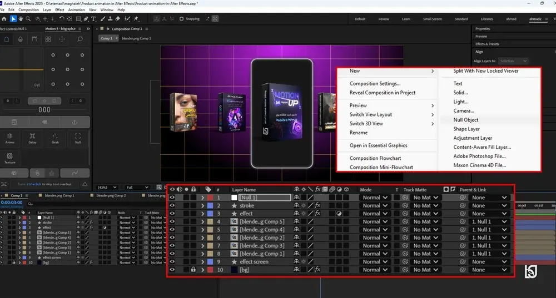Select the Clone Stamp tool
This screenshot has width=556, height=298.
[x=110, y=19]
